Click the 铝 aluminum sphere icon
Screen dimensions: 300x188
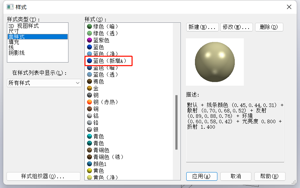89,116
